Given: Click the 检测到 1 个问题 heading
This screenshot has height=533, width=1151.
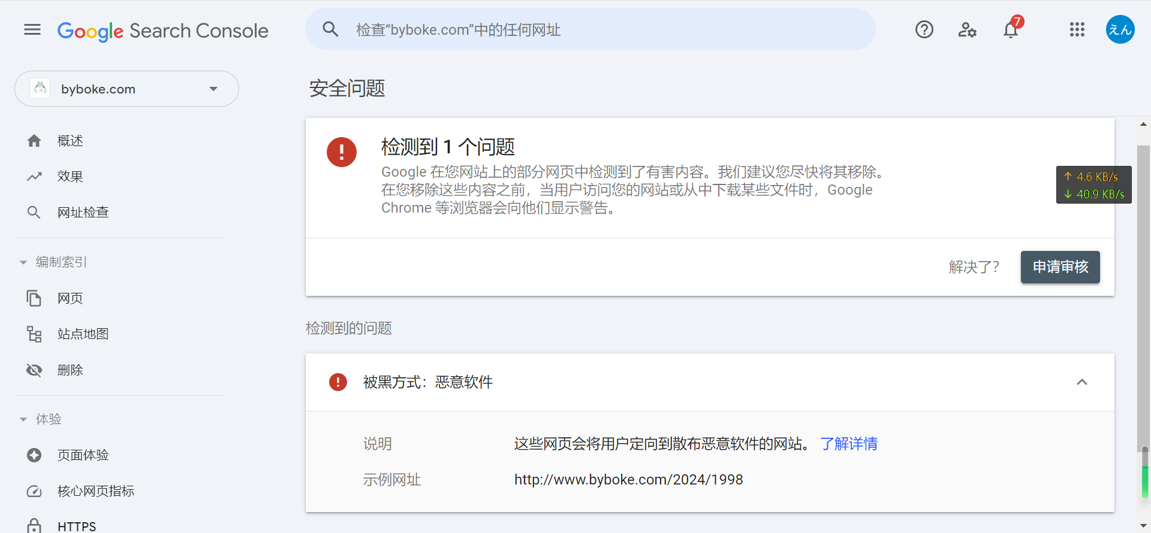Looking at the screenshot, I should (448, 147).
